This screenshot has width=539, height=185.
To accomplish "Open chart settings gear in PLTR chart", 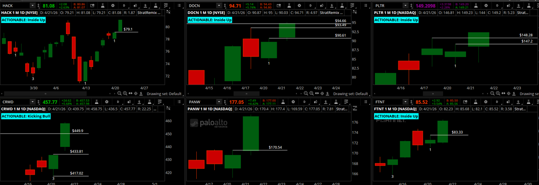I will pos(486,5).
